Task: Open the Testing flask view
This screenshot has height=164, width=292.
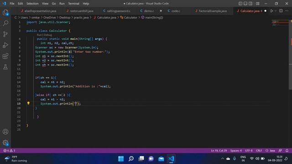Action: (x=5, y=67)
